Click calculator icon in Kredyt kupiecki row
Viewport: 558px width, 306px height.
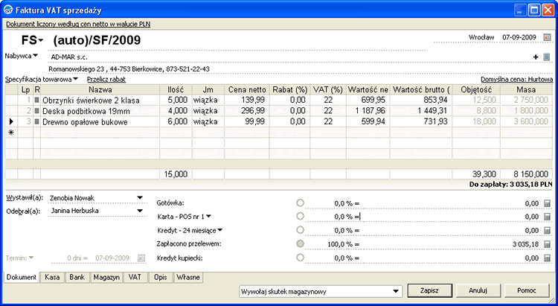coord(547,258)
